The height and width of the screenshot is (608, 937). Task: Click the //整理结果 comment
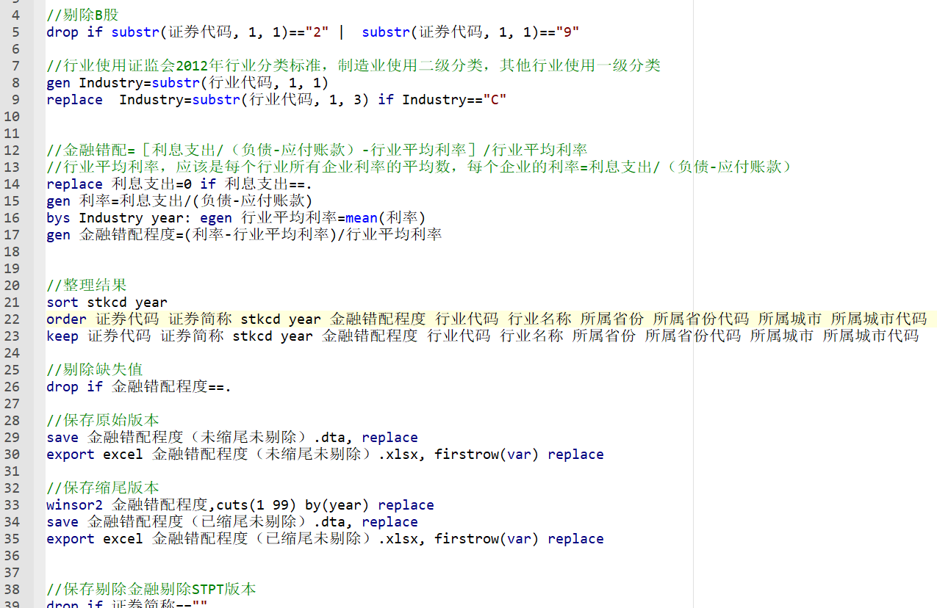(x=86, y=285)
